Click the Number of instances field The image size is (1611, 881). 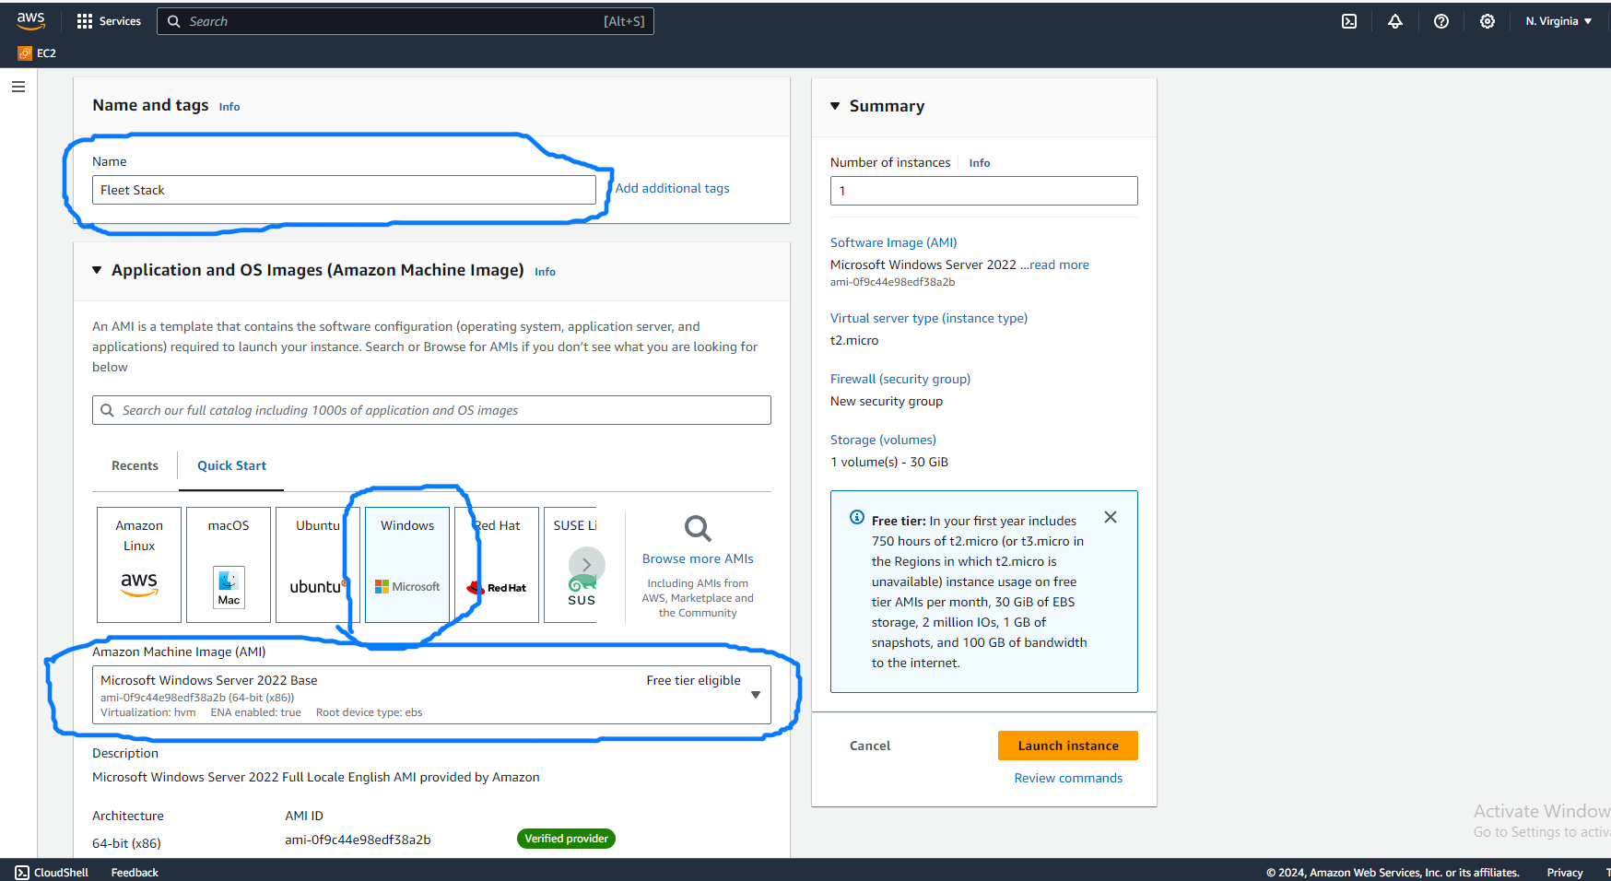click(x=984, y=191)
